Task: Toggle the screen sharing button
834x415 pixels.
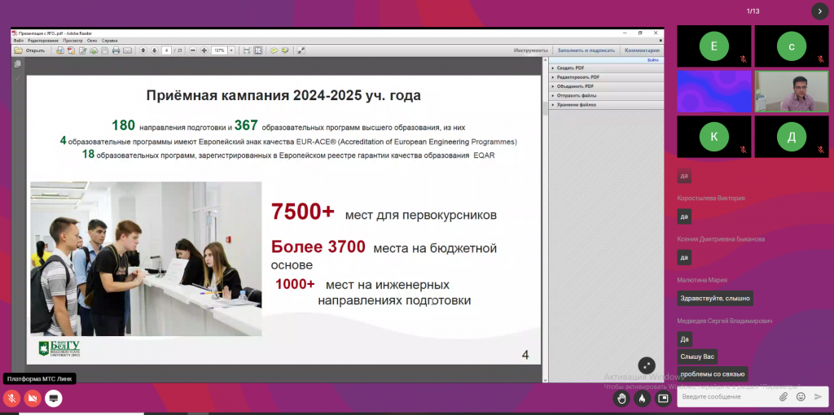Action: (54, 398)
